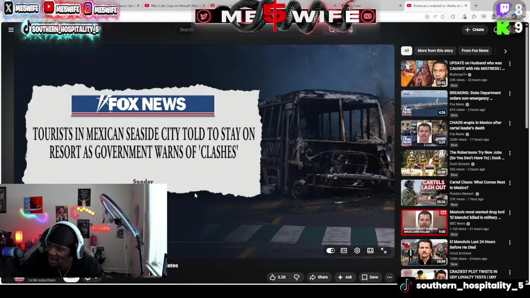Click the Ask button
This screenshot has height=298, width=530.
(x=344, y=277)
